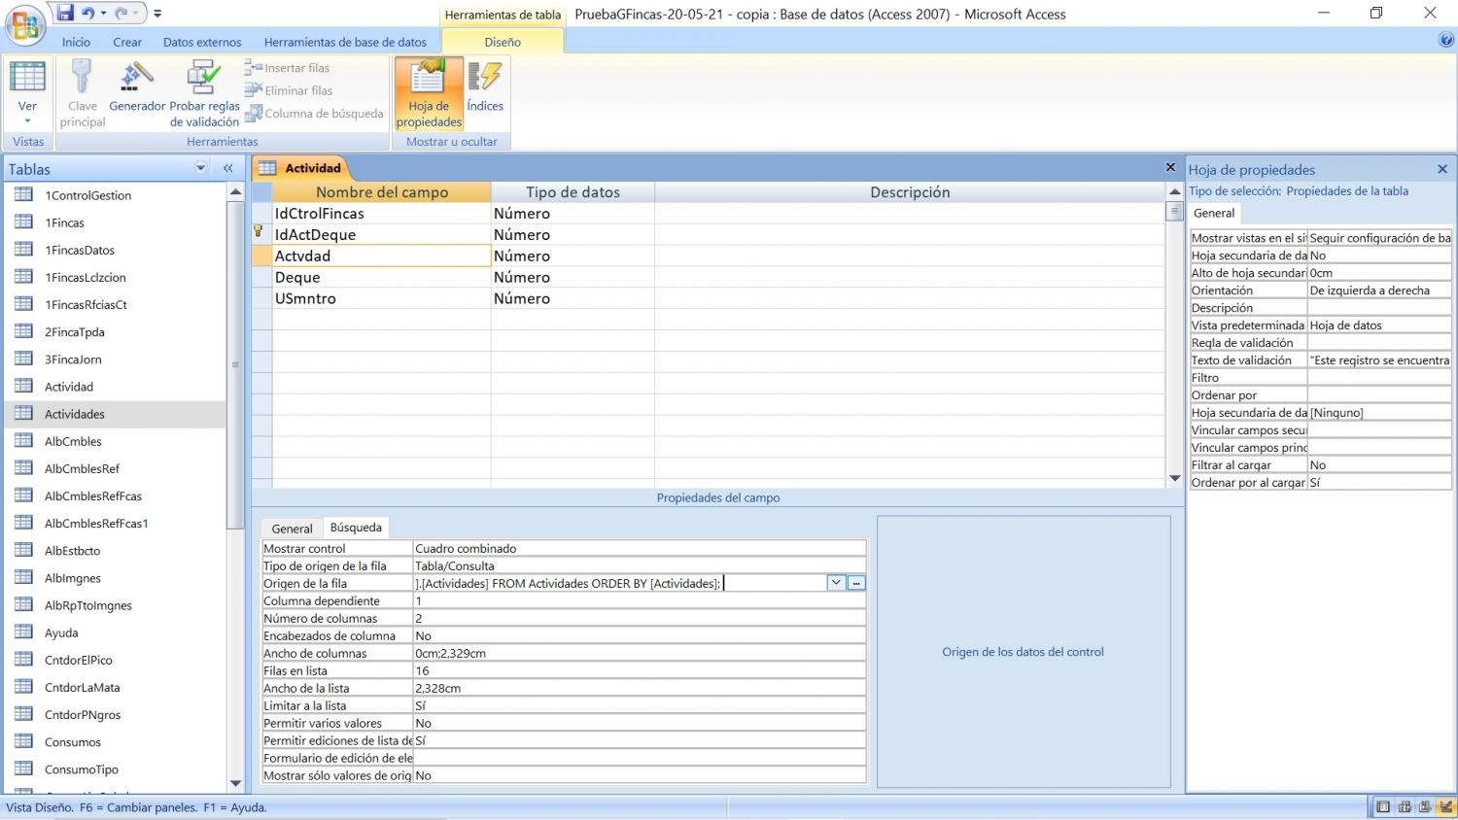The image size is (1458, 820).
Task: Select the Búsqueda field properties tab
Action: click(356, 528)
